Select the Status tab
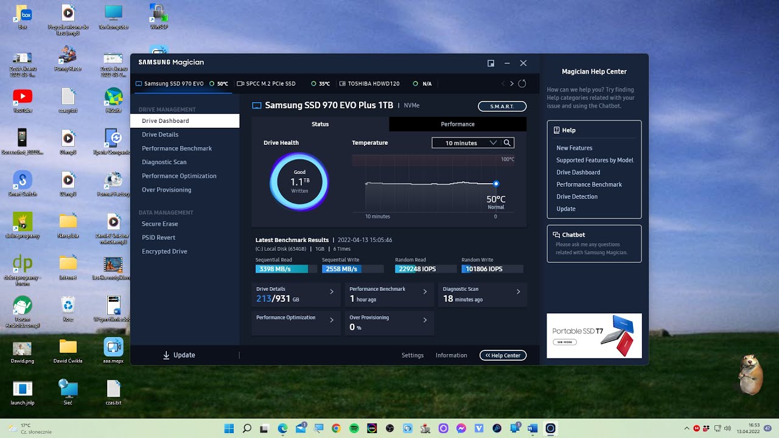The width and height of the screenshot is (779, 438). [320, 124]
